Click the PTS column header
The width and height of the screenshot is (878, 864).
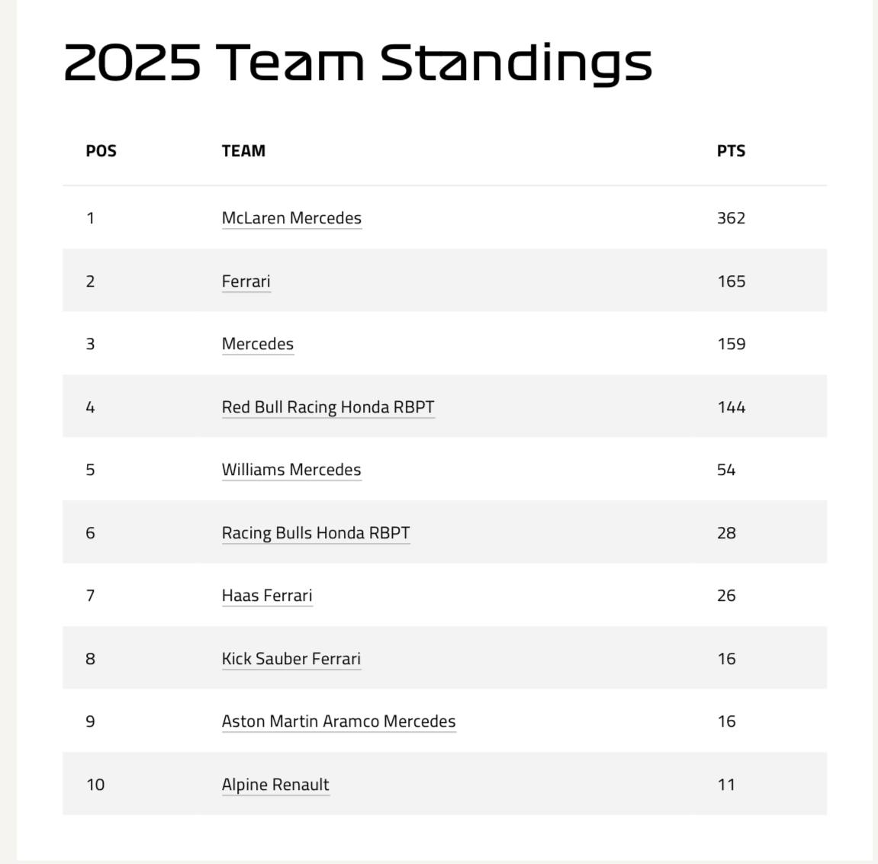pos(731,151)
